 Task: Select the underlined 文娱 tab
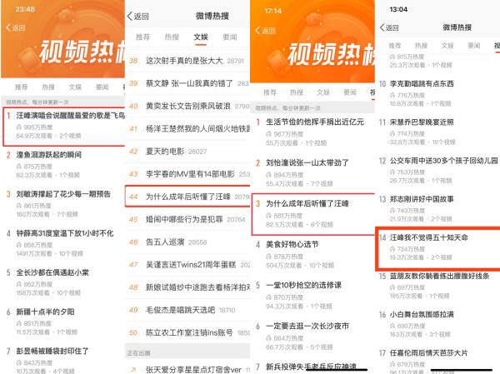[201, 37]
